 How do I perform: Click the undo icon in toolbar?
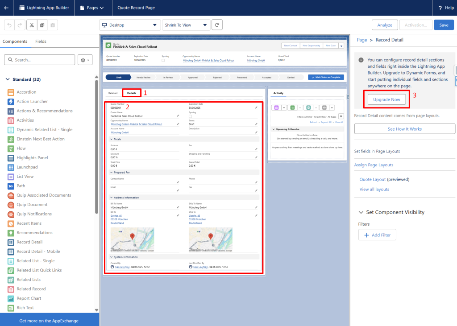[x=9, y=25]
